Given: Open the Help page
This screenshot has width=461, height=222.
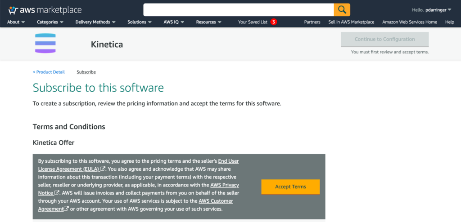Looking at the screenshot, I should (x=449, y=22).
